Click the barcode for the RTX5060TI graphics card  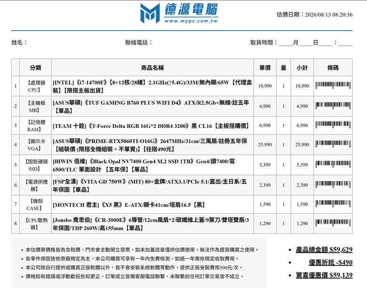333,144
